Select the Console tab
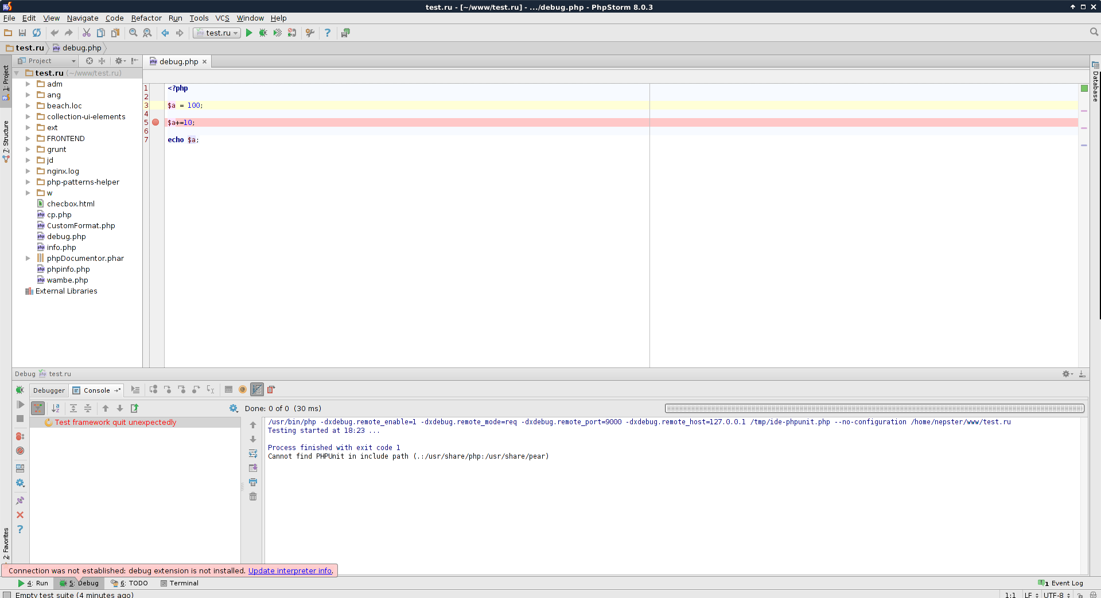 pyautogui.click(x=97, y=390)
